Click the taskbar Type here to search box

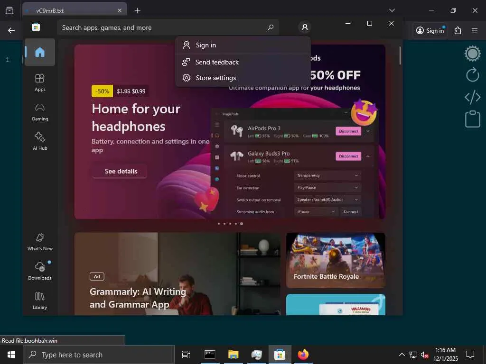point(99,355)
